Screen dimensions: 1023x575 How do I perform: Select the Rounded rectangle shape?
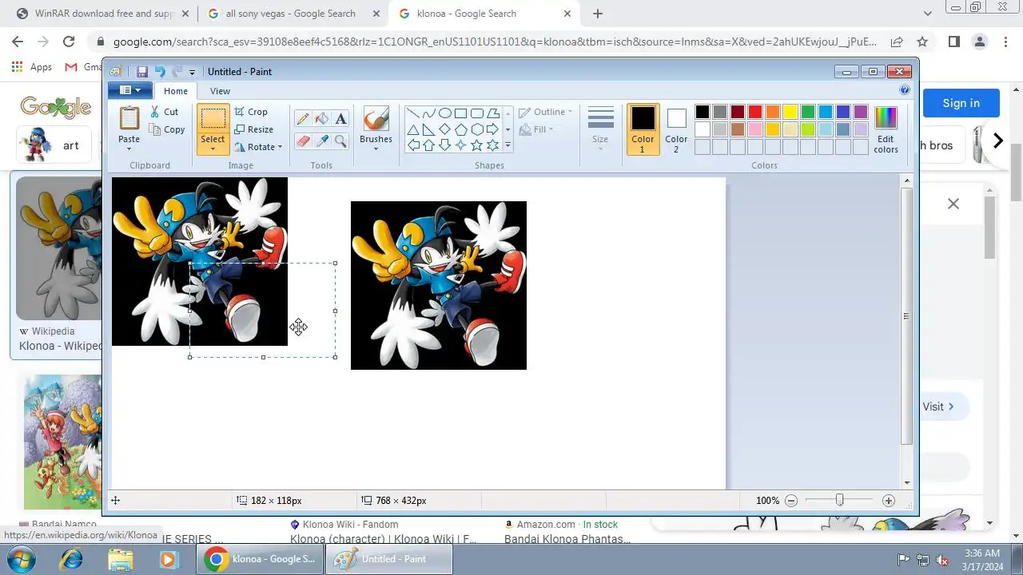476,113
